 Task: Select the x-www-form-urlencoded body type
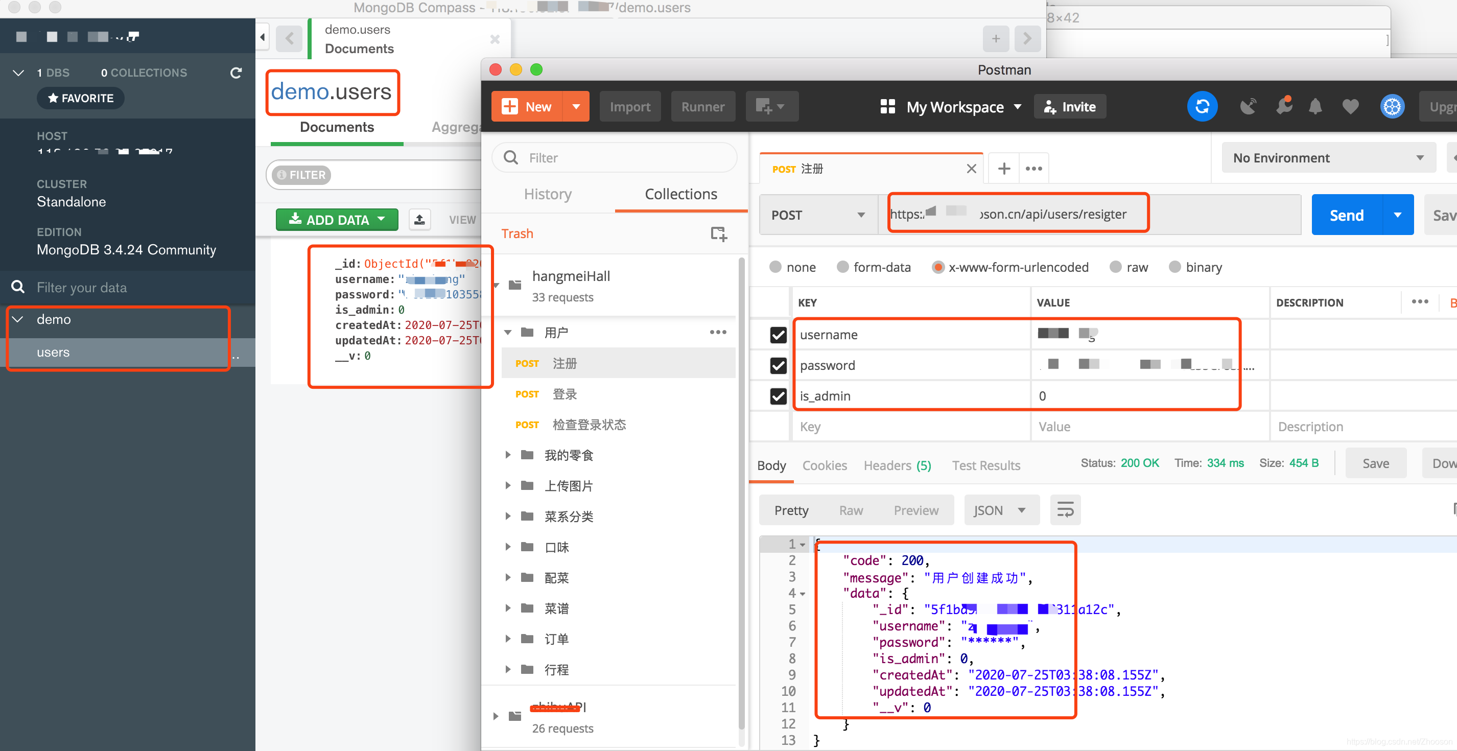click(x=938, y=267)
